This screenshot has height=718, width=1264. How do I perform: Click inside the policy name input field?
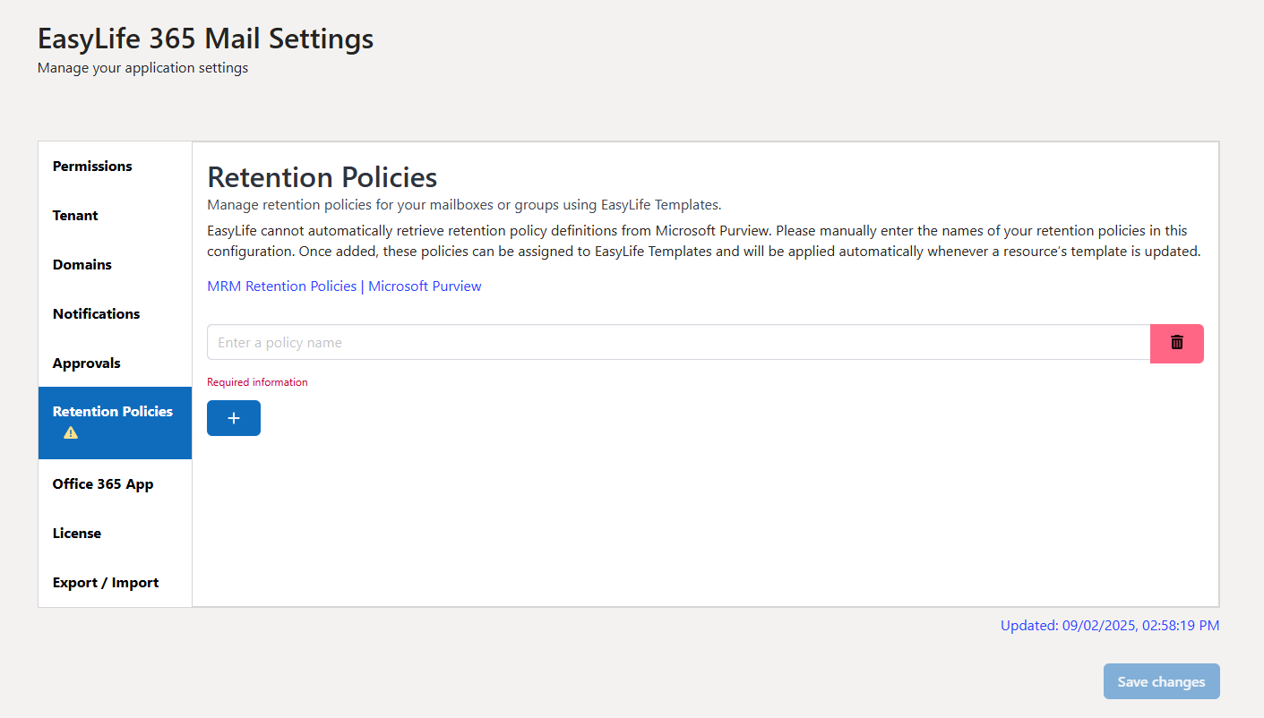[x=627, y=342]
